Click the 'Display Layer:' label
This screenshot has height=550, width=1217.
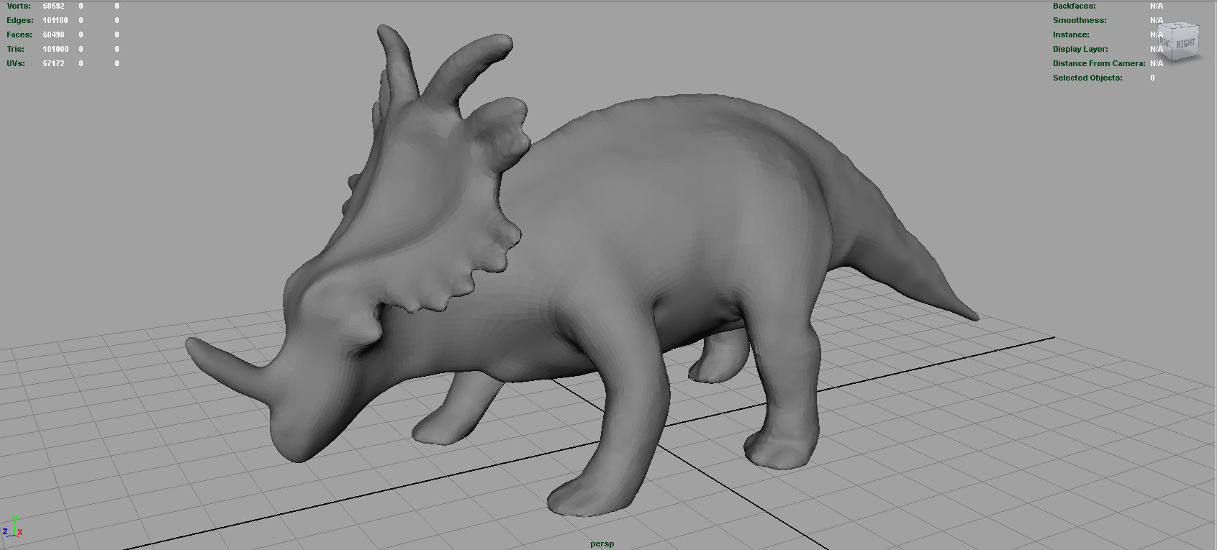[1080, 49]
